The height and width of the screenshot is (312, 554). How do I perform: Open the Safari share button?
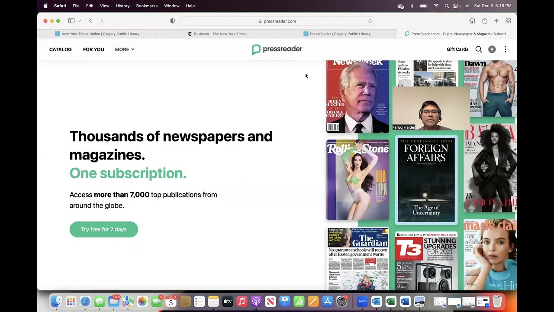click(x=485, y=21)
